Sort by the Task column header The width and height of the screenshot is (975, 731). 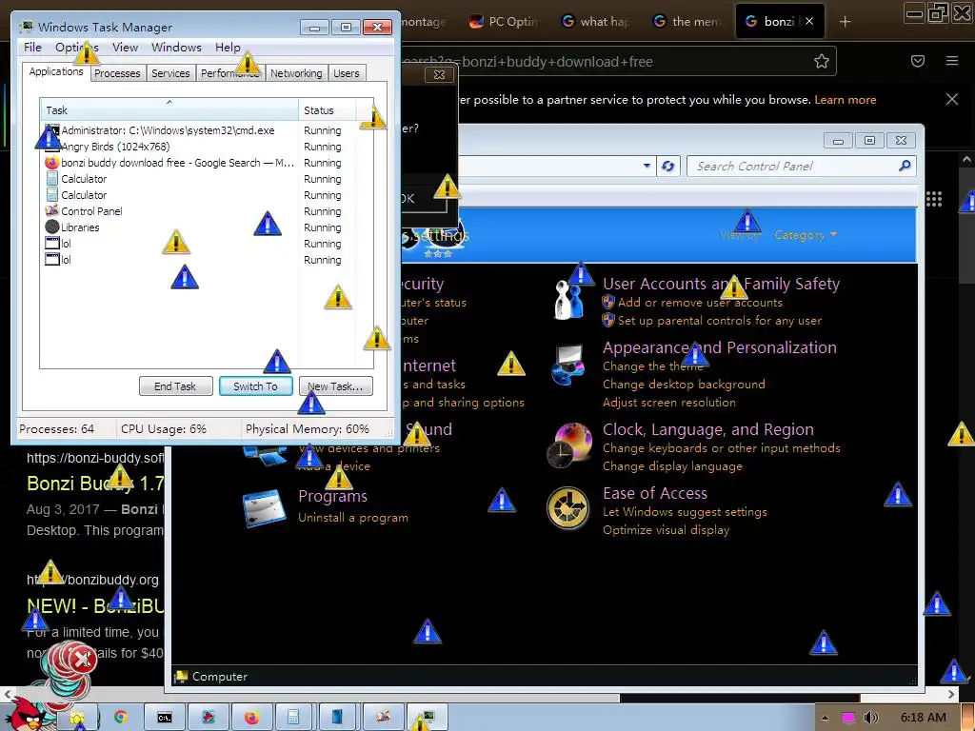click(169, 110)
